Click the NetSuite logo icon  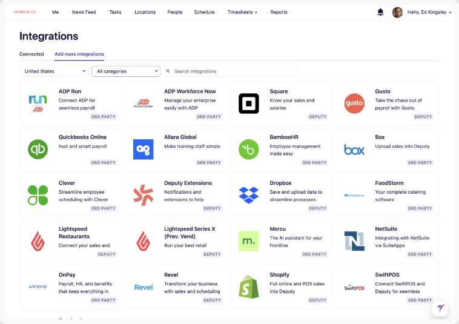354,241
